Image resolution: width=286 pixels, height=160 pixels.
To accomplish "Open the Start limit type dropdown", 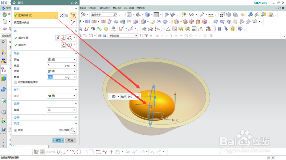I will point(62,60).
